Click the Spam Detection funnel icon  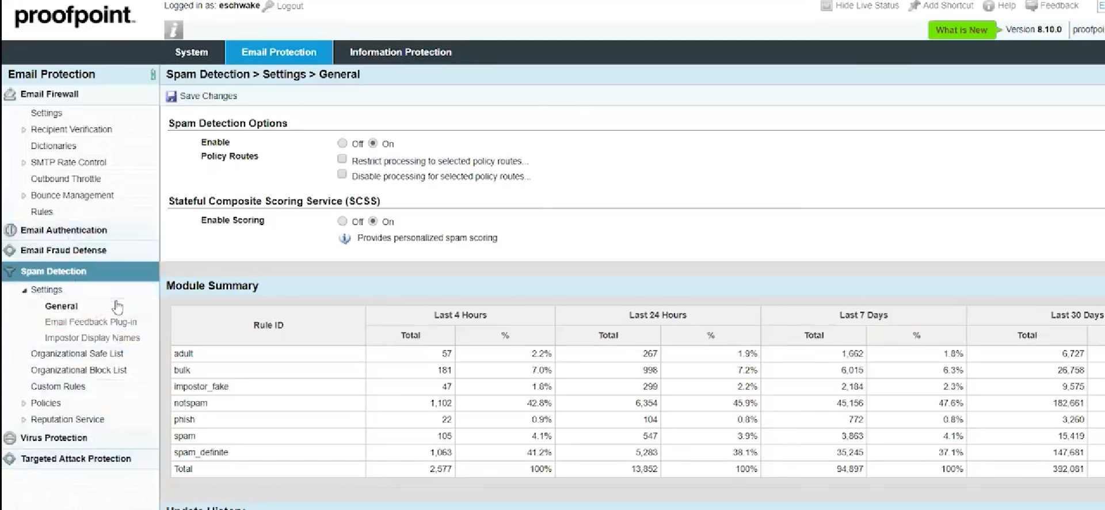click(10, 271)
